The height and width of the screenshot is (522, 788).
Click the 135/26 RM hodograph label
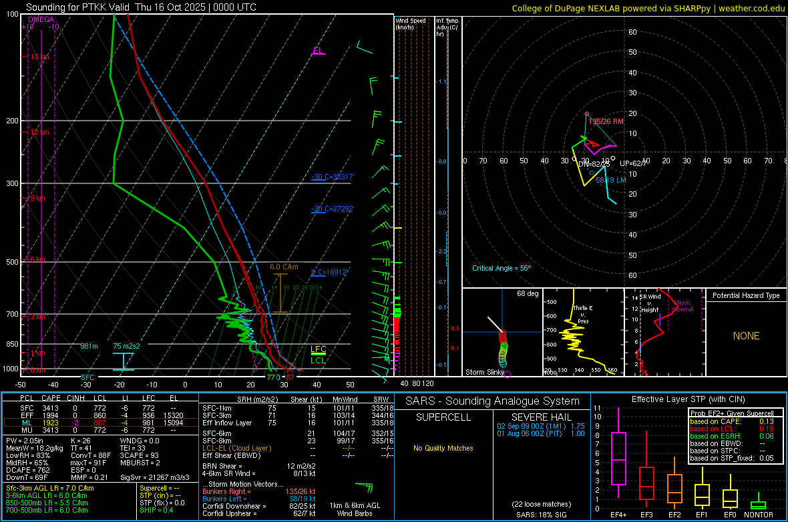(x=606, y=121)
